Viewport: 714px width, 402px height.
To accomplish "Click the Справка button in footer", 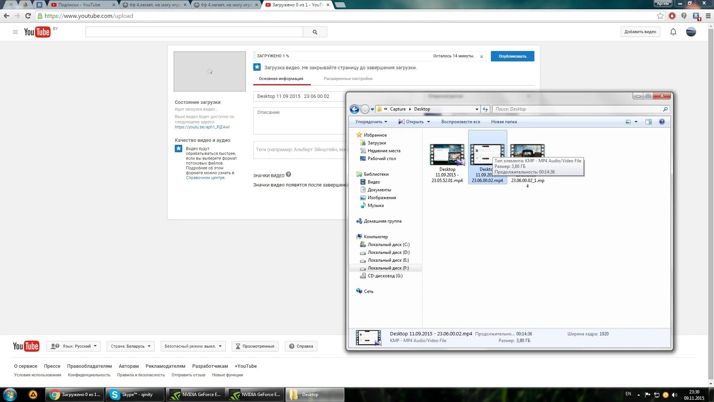I will 301,346.
